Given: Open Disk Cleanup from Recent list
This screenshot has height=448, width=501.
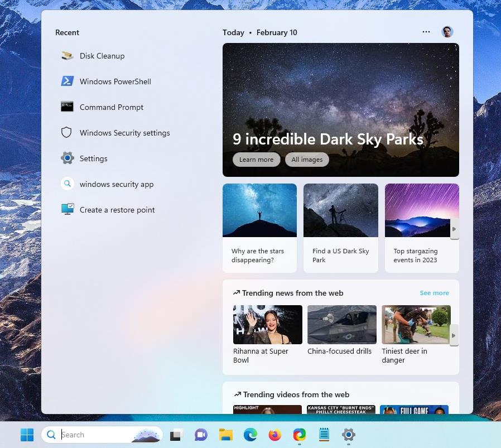Looking at the screenshot, I should pos(102,56).
